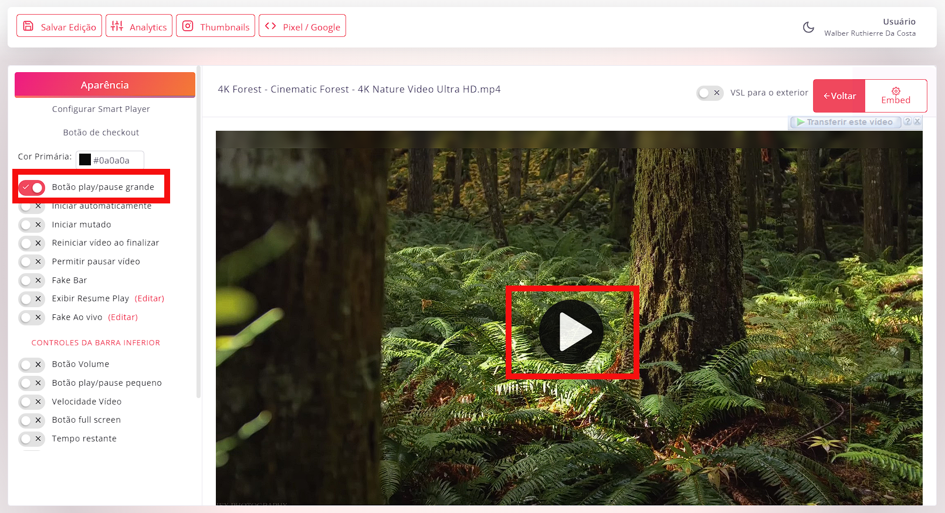The height and width of the screenshot is (513, 945).
Task: Enable Reiniciar vídeo ao finalizar toggle
Action: (32, 243)
